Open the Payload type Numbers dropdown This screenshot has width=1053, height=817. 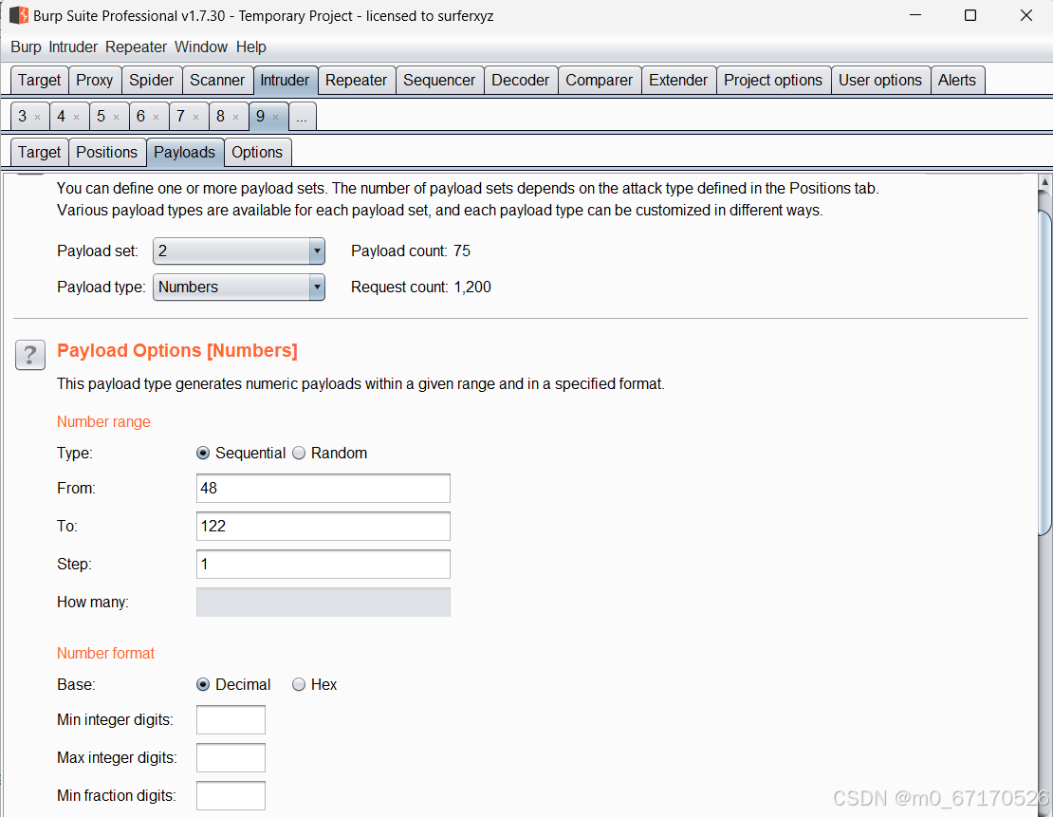point(239,287)
